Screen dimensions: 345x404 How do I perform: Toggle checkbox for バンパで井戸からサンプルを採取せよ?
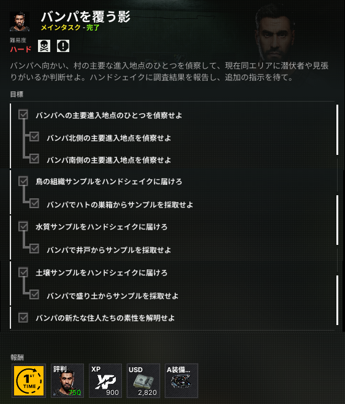coord(34,249)
